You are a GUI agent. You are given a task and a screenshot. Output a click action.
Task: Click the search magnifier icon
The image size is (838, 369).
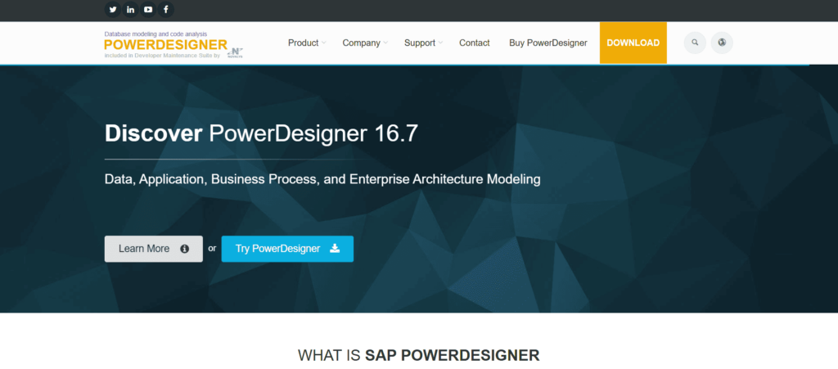click(695, 43)
